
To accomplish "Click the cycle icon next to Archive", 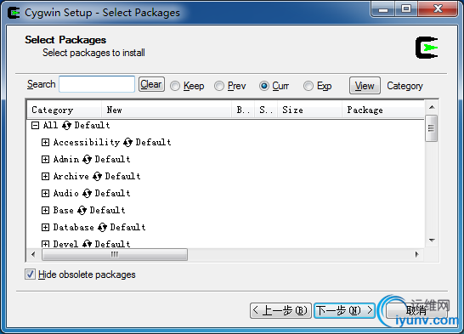I will [x=97, y=176].
